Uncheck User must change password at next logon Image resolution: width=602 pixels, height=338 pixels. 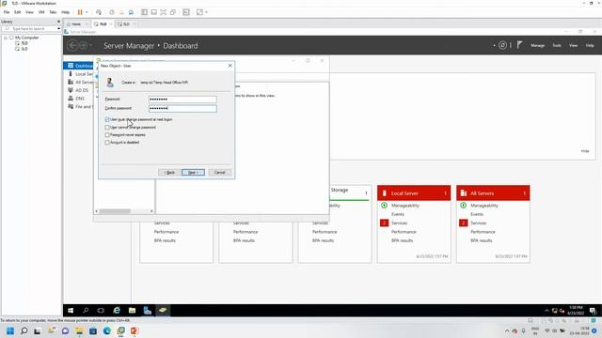[x=107, y=119]
